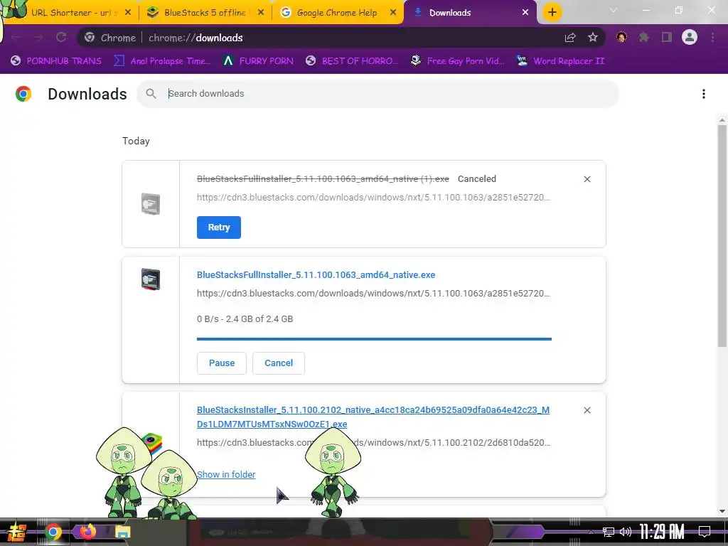Click the Chrome logo next to Downloads title
This screenshot has width=728, height=546.
23,94
